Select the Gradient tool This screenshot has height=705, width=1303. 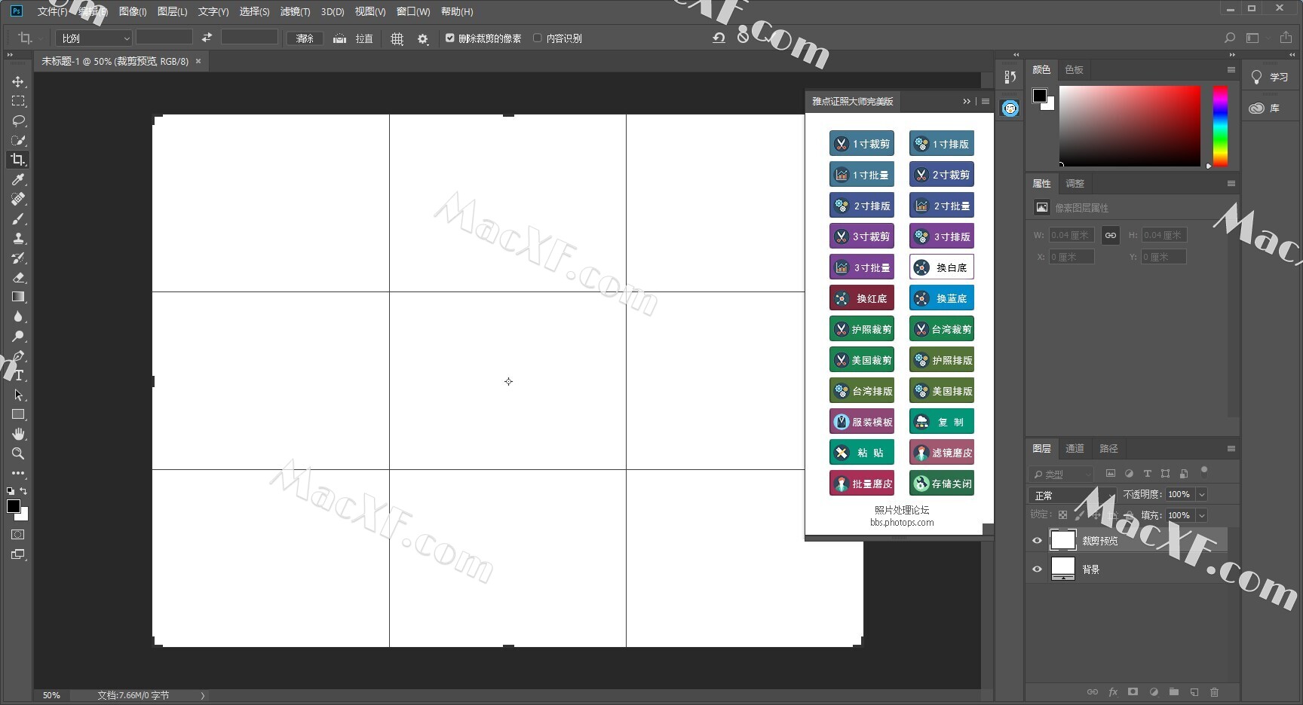coord(18,297)
